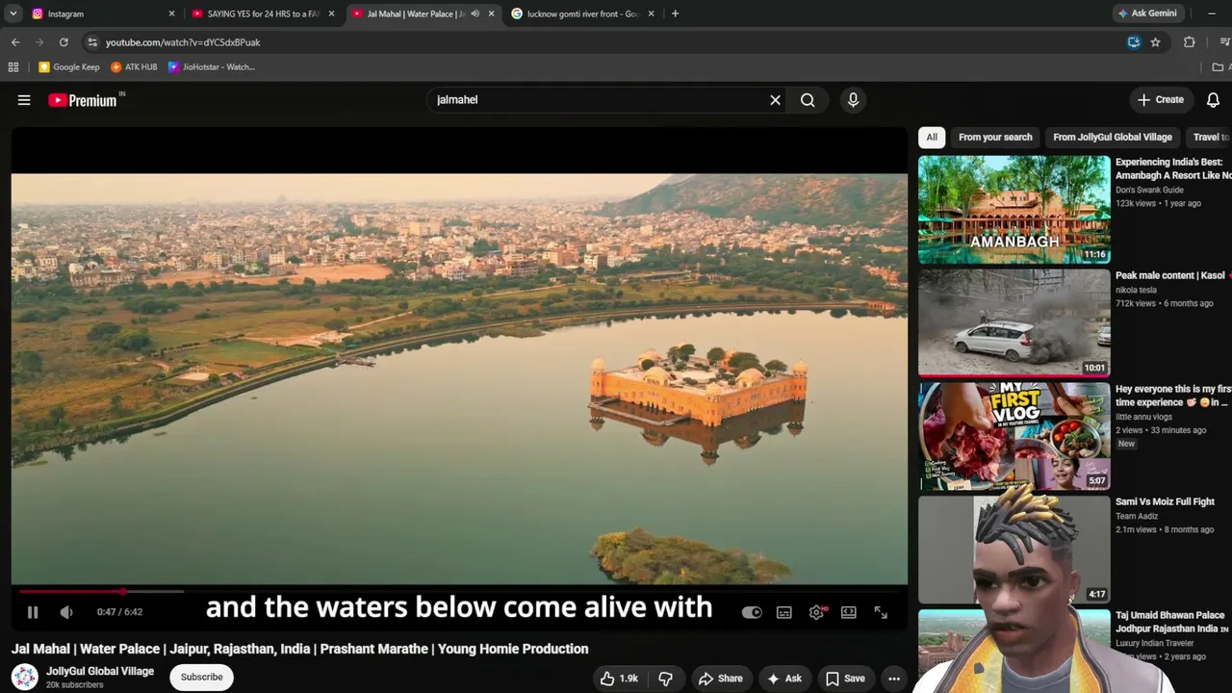The height and width of the screenshot is (693, 1232).
Task: Click the 0:47 / 6:42 time display
Action: [x=119, y=612]
